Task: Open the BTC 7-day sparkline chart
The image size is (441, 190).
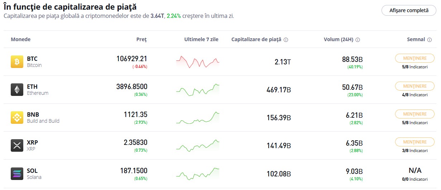Action: (197, 62)
